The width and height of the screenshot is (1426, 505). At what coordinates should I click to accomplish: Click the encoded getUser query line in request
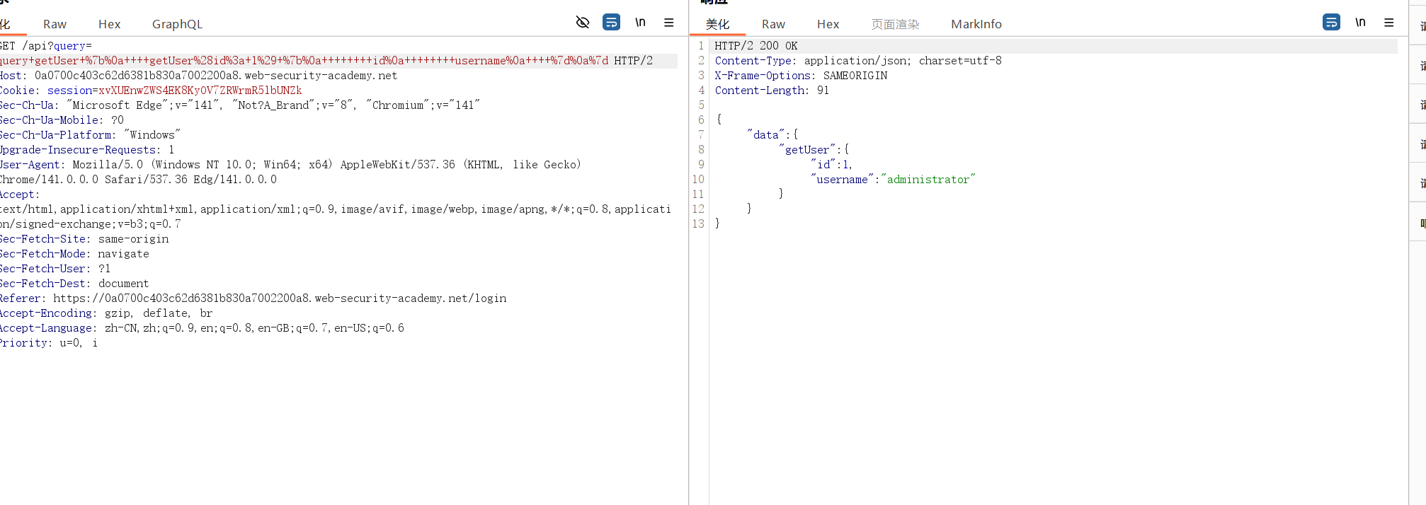pos(304,61)
